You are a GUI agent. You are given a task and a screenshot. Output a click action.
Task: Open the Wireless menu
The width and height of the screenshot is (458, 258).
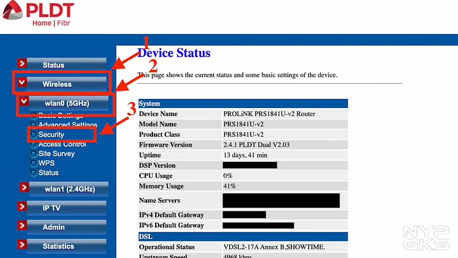(67, 84)
